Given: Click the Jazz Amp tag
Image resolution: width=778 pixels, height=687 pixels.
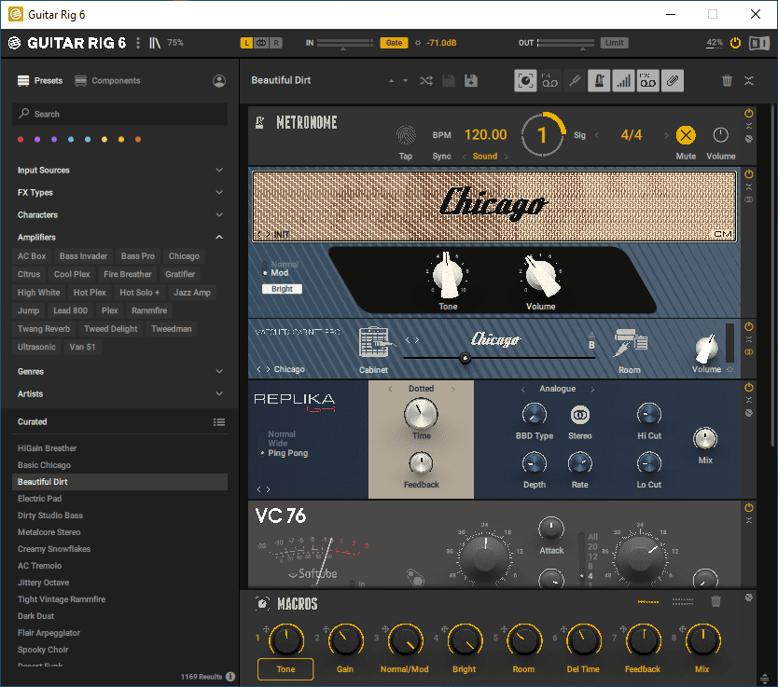Looking at the screenshot, I should (192, 293).
